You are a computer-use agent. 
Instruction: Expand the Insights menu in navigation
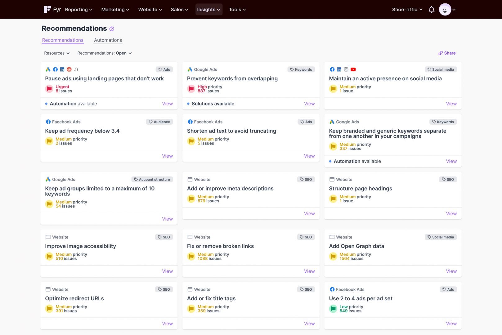click(x=208, y=10)
